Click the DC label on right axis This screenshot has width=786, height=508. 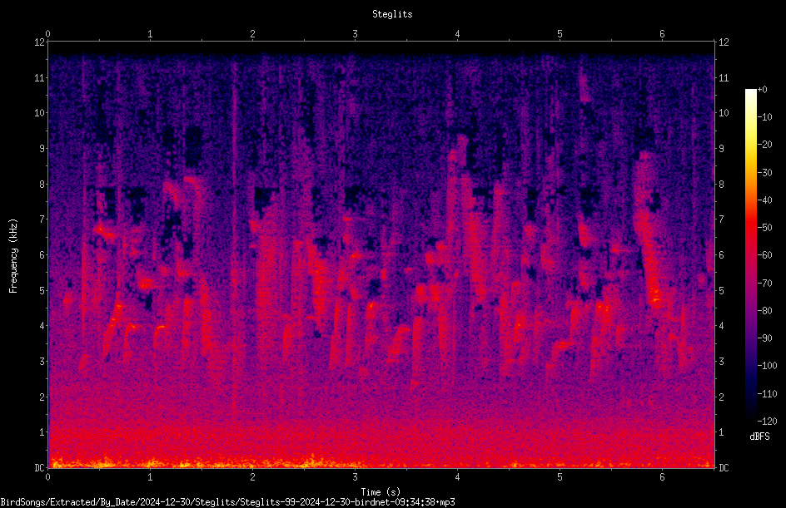coord(724,468)
